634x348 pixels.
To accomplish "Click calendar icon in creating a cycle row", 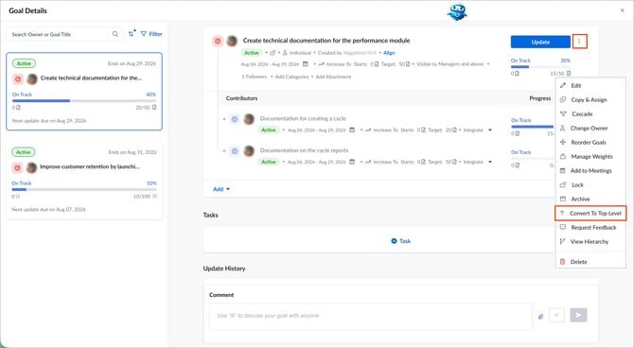I will (x=352, y=130).
